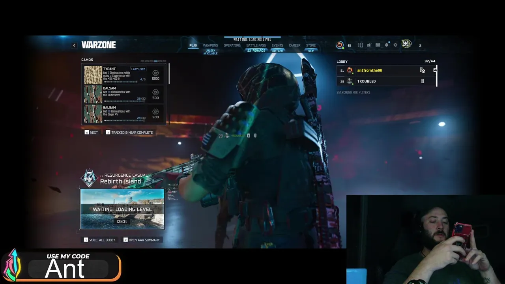
Task: Click the 2 key icon for AAR summary
Action: pyautogui.click(x=125, y=240)
